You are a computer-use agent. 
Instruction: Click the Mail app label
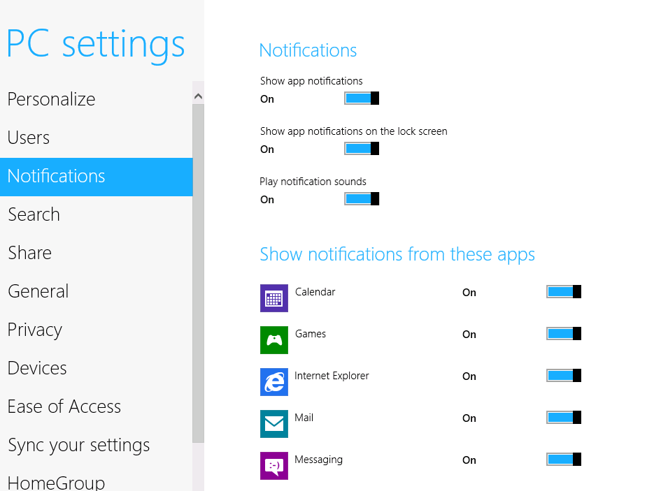pyautogui.click(x=304, y=417)
